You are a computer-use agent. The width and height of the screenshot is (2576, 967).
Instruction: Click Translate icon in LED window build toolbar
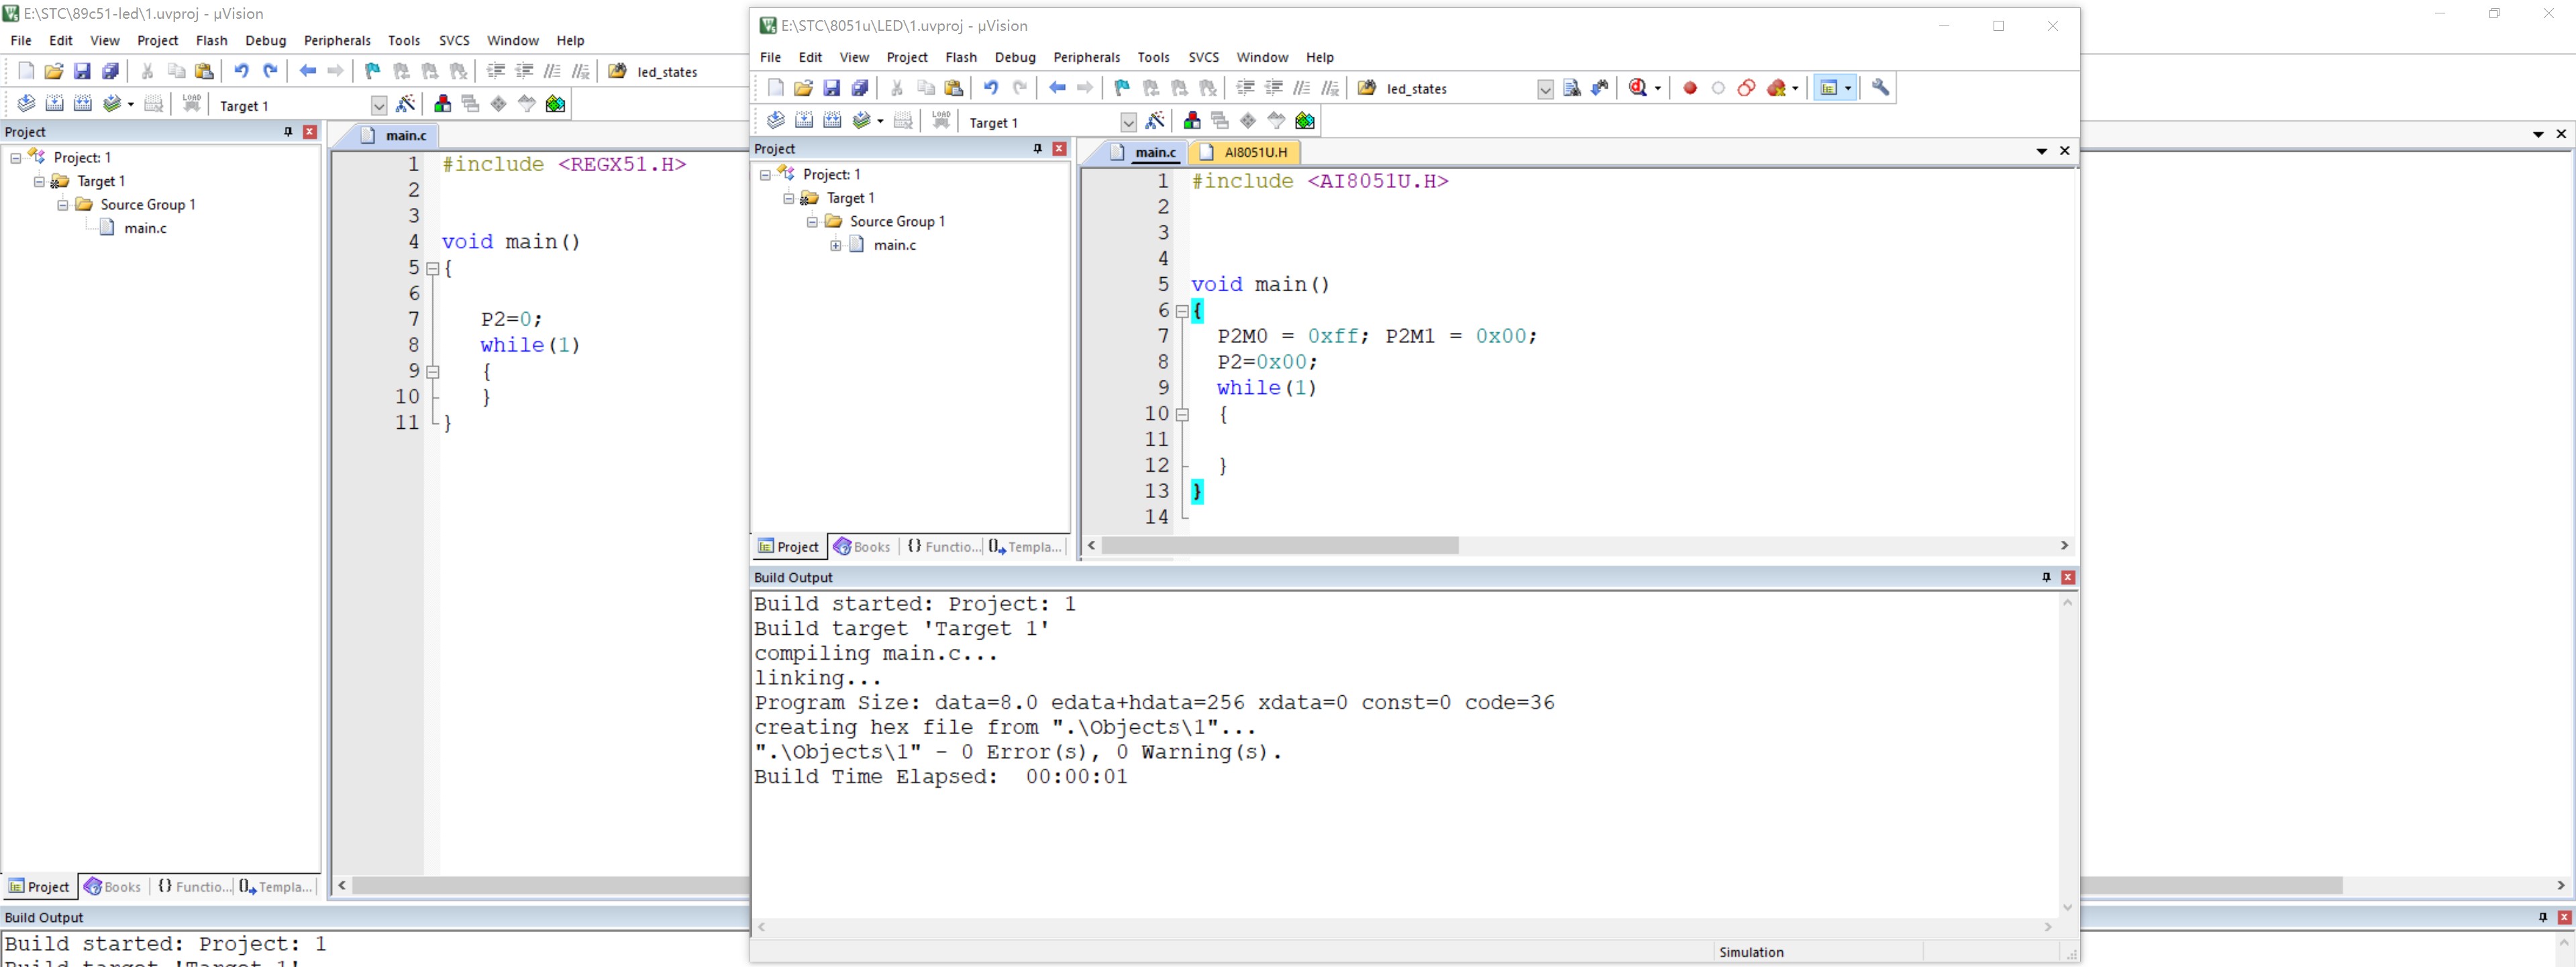[776, 121]
